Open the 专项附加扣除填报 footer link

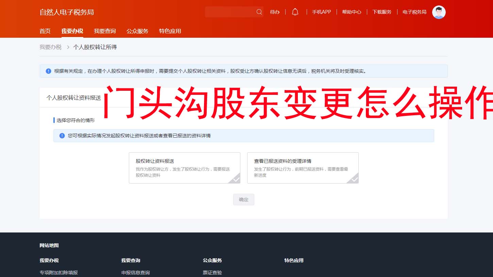point(58,272)
